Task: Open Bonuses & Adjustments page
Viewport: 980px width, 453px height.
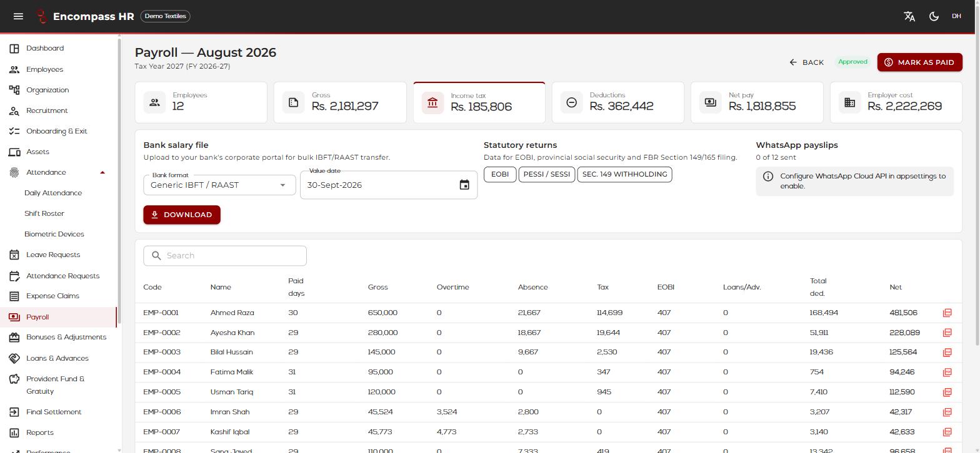Action: click(x=66, y=337)
